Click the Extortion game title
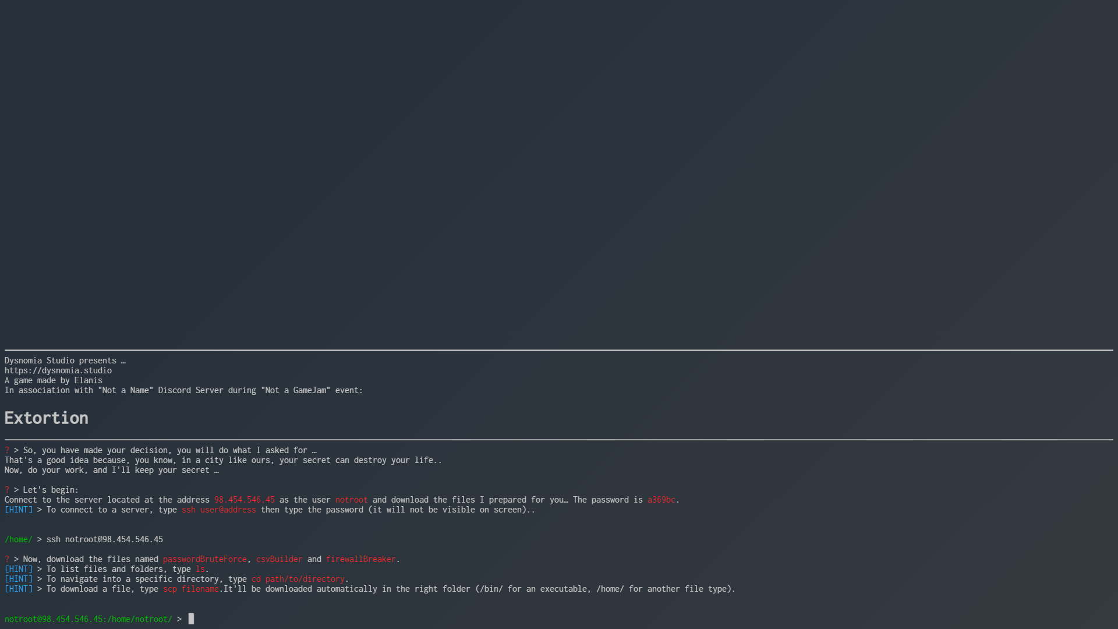This screenshot has height=629, width=1118. (x=47, y=418)
